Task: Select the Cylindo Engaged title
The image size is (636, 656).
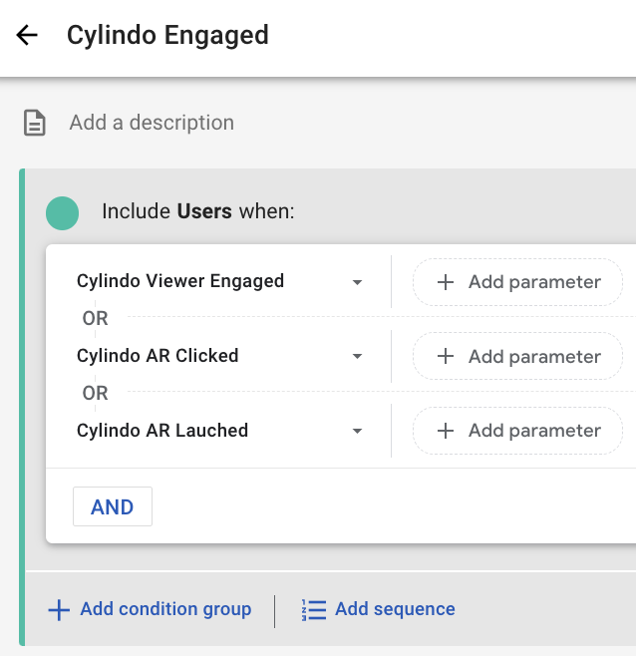Action: pyautogui.click(x=167, y=35)
